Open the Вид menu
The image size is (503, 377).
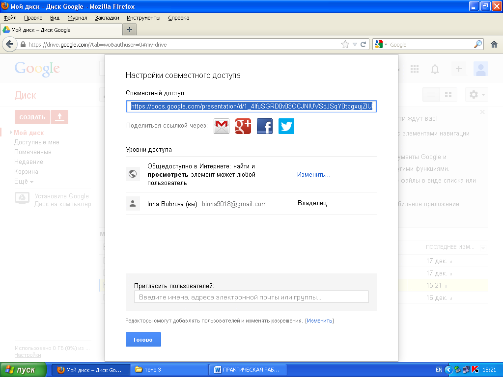55,18
